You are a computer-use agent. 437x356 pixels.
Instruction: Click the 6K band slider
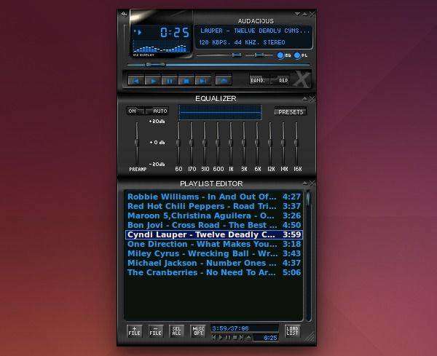click(x=257, y=143)
